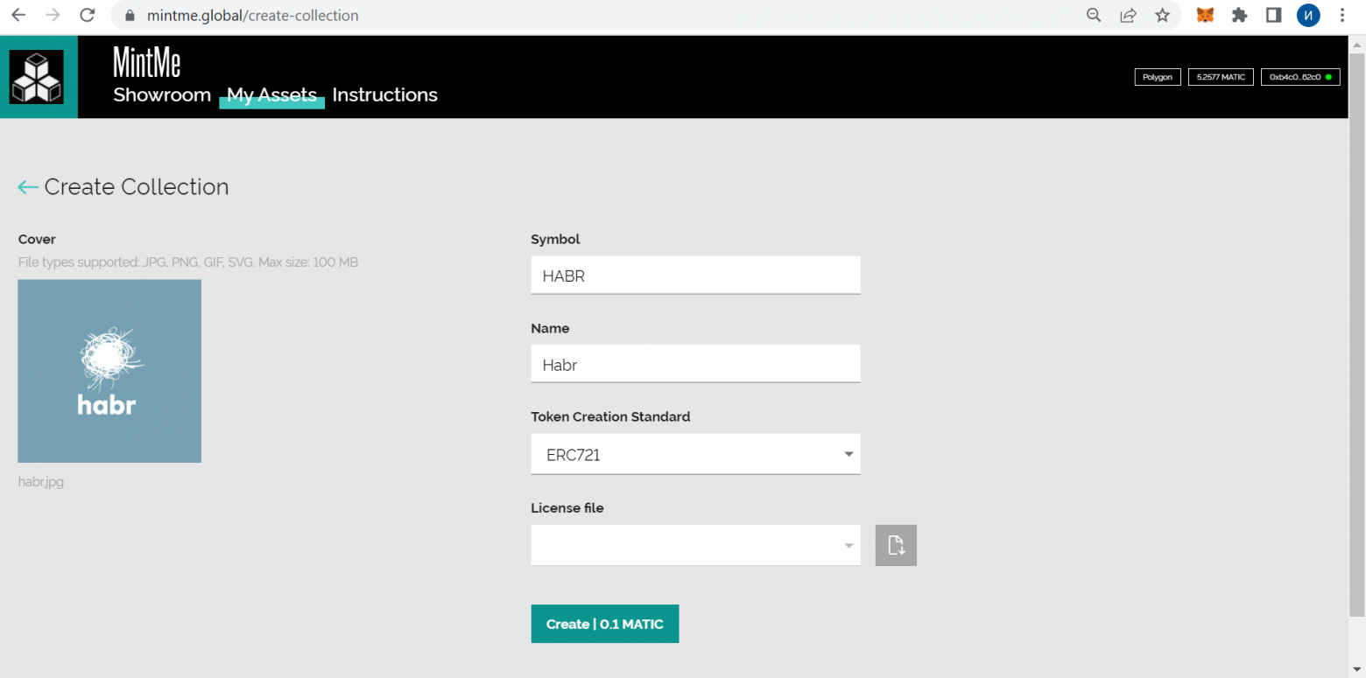
Task: Click the wallet address 0xb4c0...62c0 button
Action: 1300,77
